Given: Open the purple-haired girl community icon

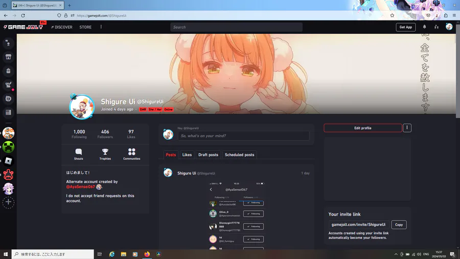Looking at the screenshot, I should click(x=8, y=188).
